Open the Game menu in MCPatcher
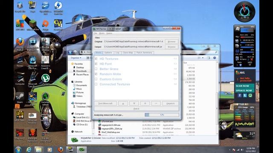Viewport: 273px width, 153px height. pos(109,33)
